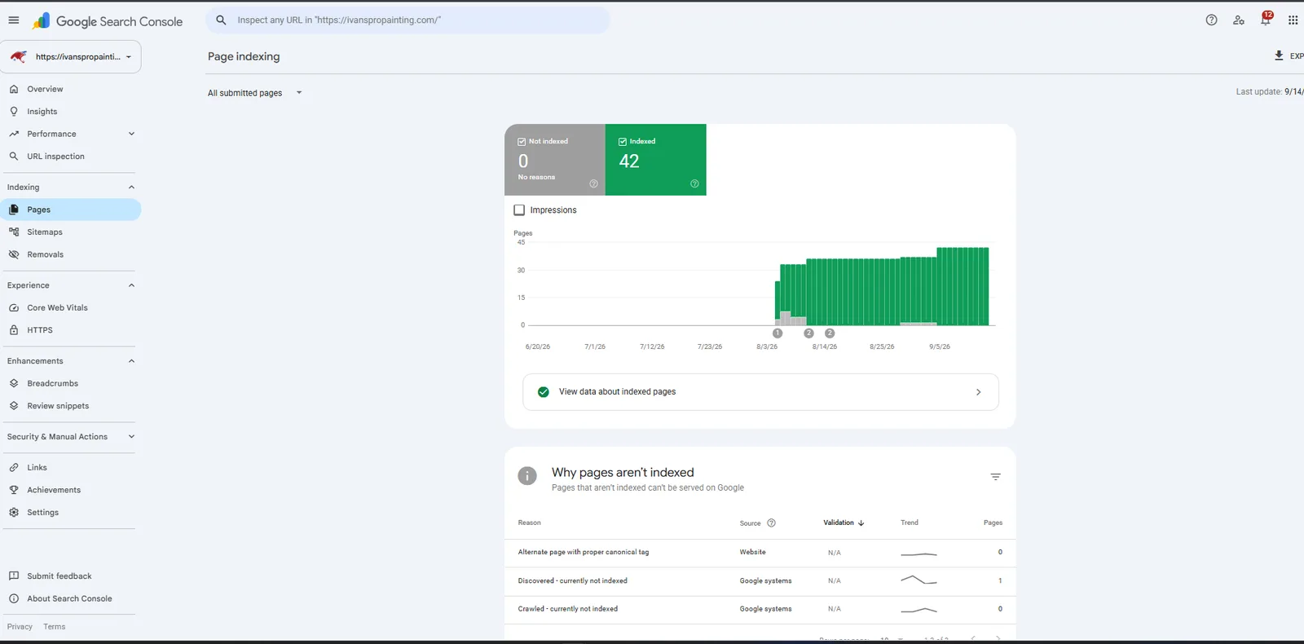The image size is (1304, 644).
Task: Open users and permissions icon
Action: point(1239,20)
